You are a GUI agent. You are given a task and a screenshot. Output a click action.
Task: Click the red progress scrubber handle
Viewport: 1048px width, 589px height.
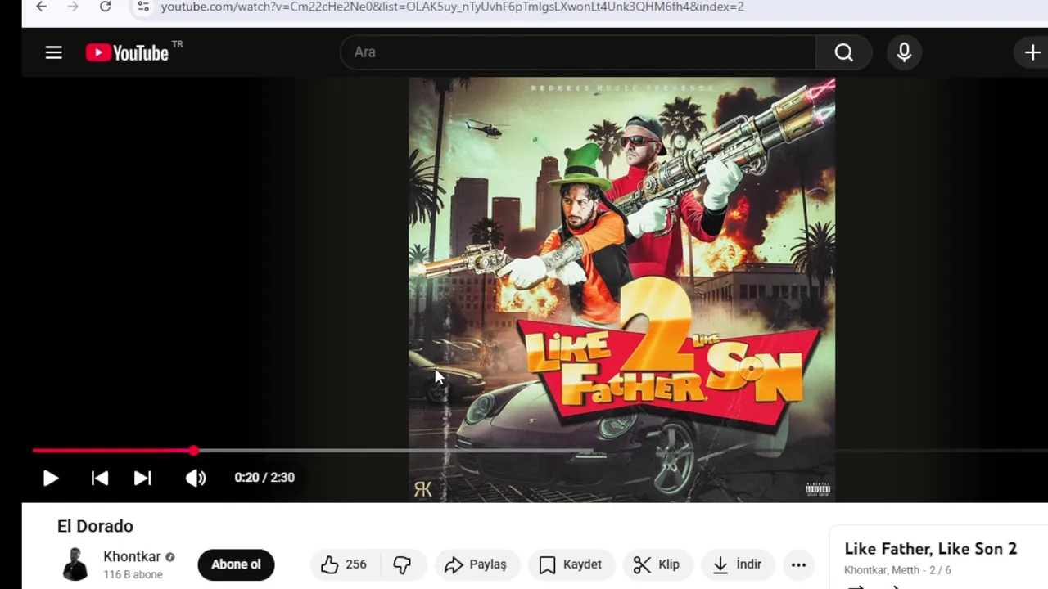coord(193,451)
